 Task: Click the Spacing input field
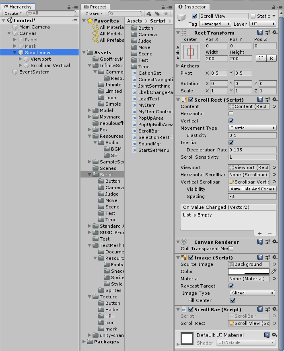(252, 196)
